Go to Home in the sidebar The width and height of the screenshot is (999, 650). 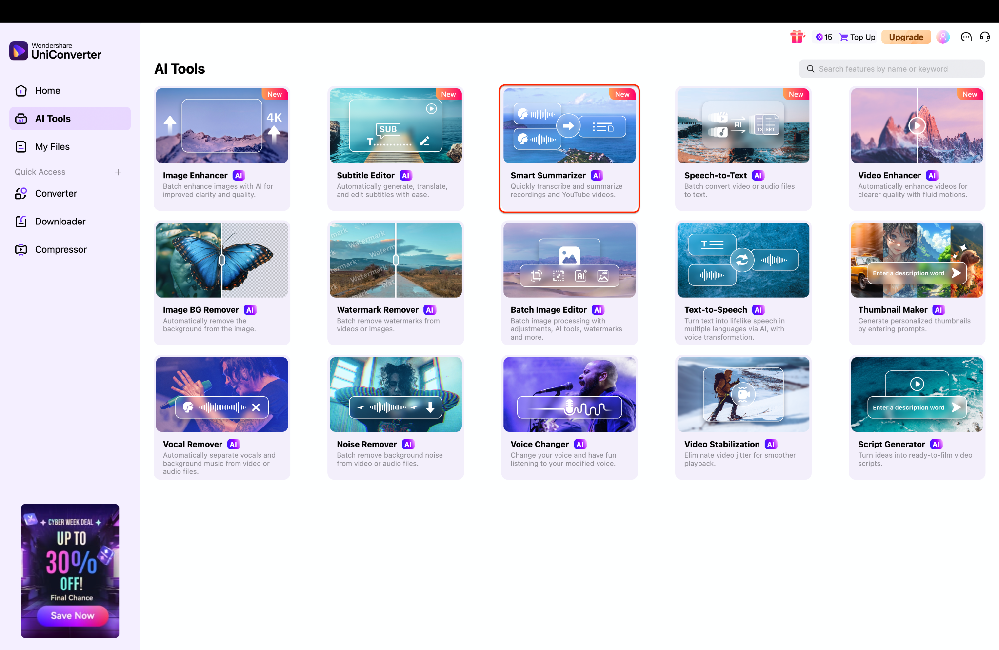tap(47, 90)
